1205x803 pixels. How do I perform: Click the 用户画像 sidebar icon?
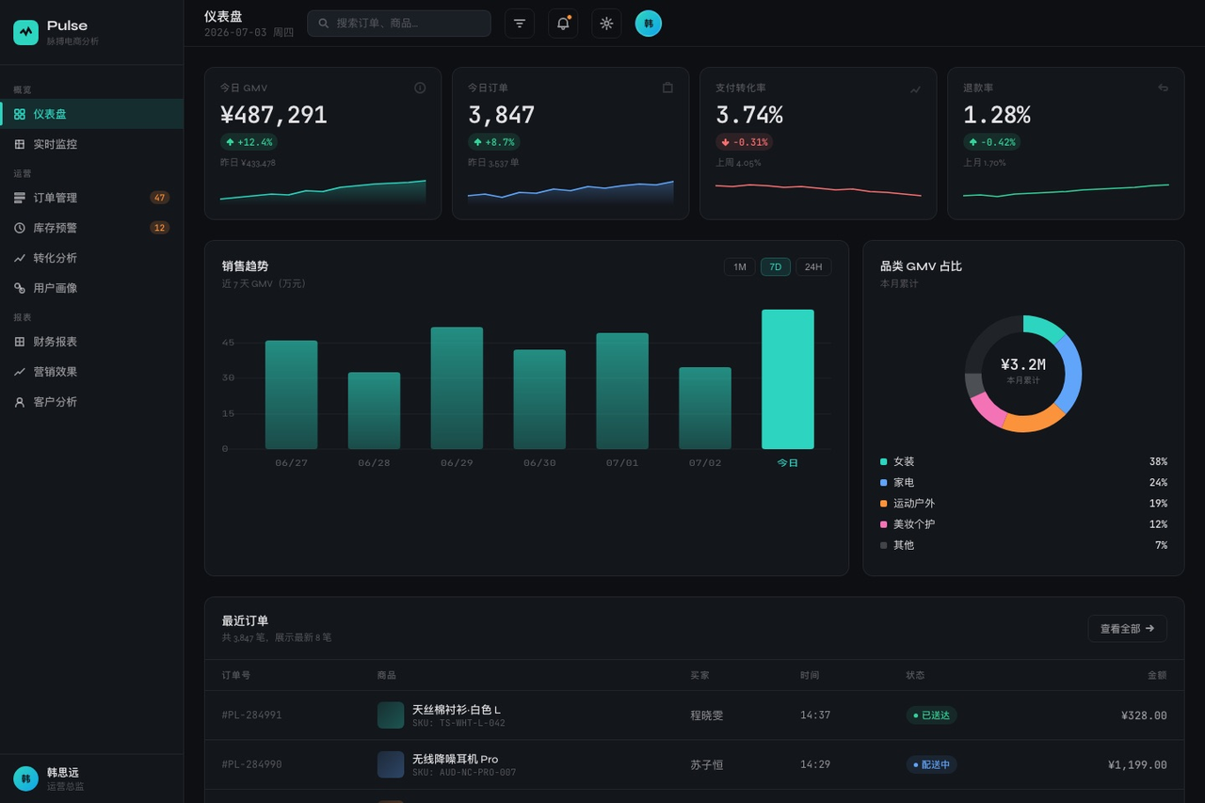click(x=20, y=288)
